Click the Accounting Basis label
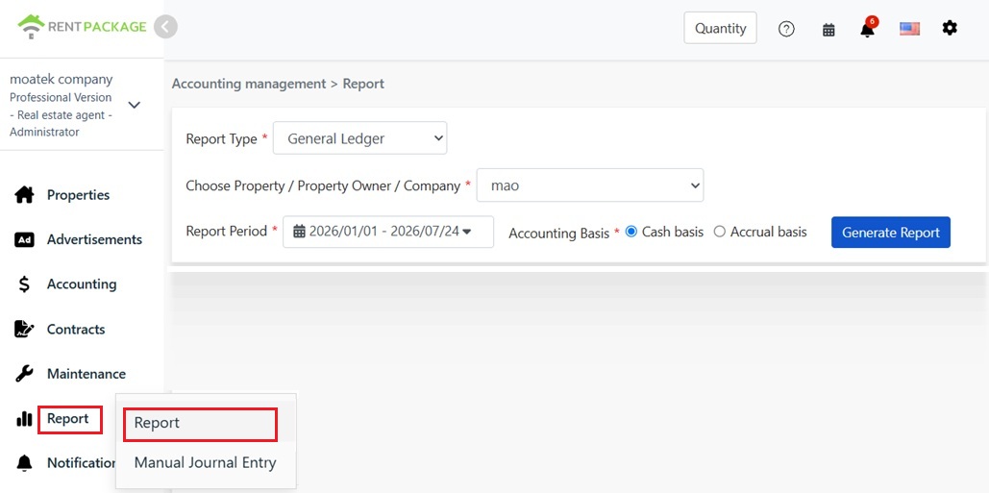This screenshot has width=989, height=493. (558, 234)
